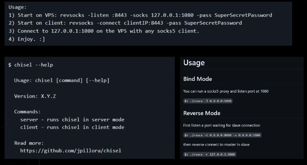Open the github.com/jpillora/chisel URL

click(x=71, y=151)
